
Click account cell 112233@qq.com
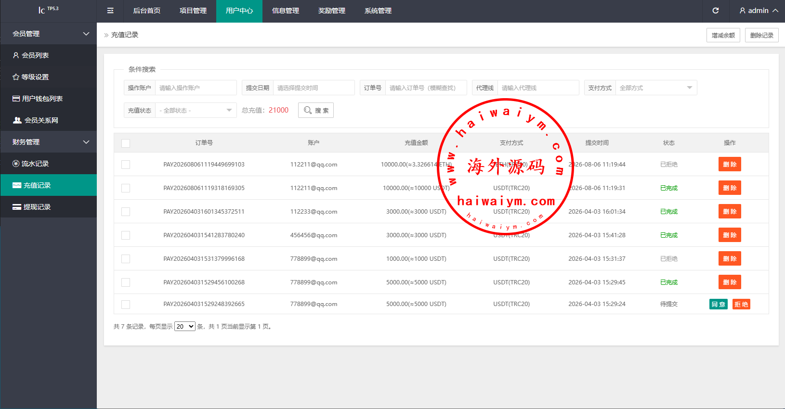coord(314,212)
